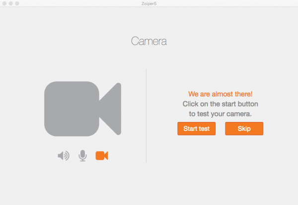
Task: Skip the camera test
Action: [x=244, y=129]
